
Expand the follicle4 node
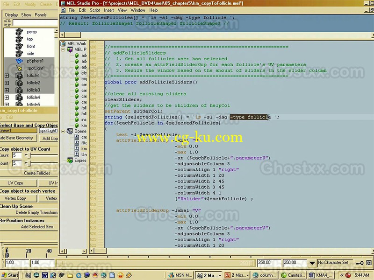pyautogui.click(x=7, y=98)
